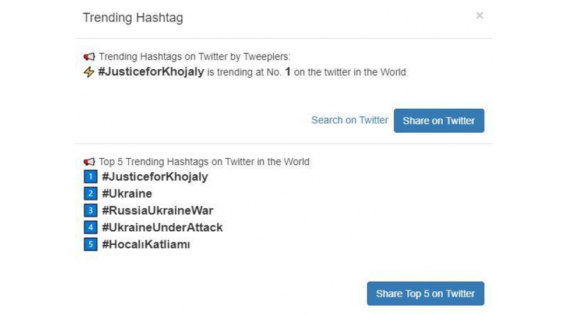Viewport: 568px width, 314px height.
Task: Open the #RussiaUkraineWar hashtag
Action: [x=157, y=210]
